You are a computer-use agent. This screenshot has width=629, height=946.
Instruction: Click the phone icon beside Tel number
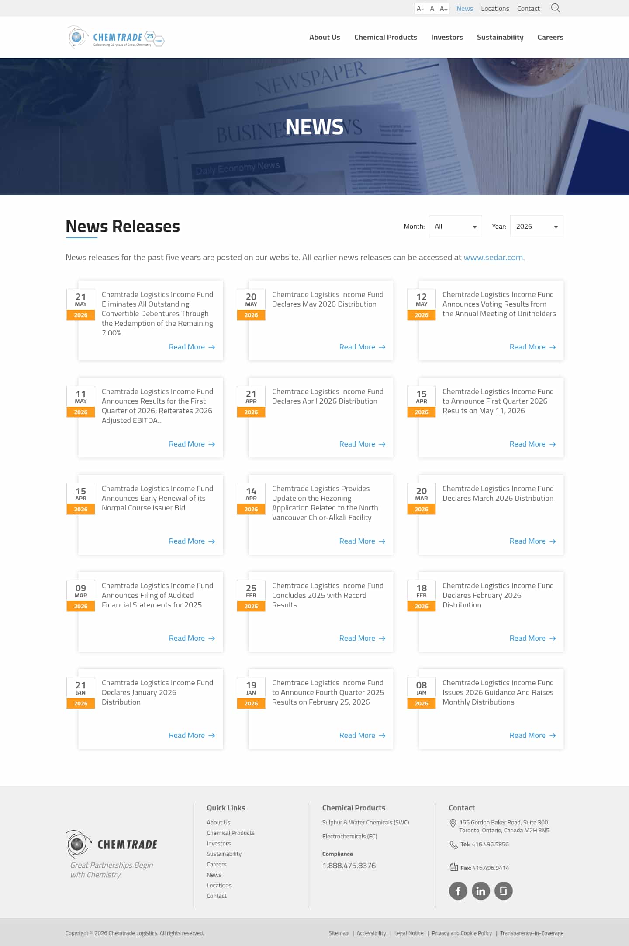click(x=453, y=845)
